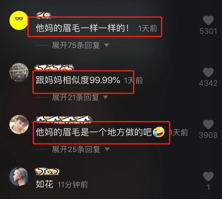
Task: Open the cage photo avatar profile
Action: [19, 72]
